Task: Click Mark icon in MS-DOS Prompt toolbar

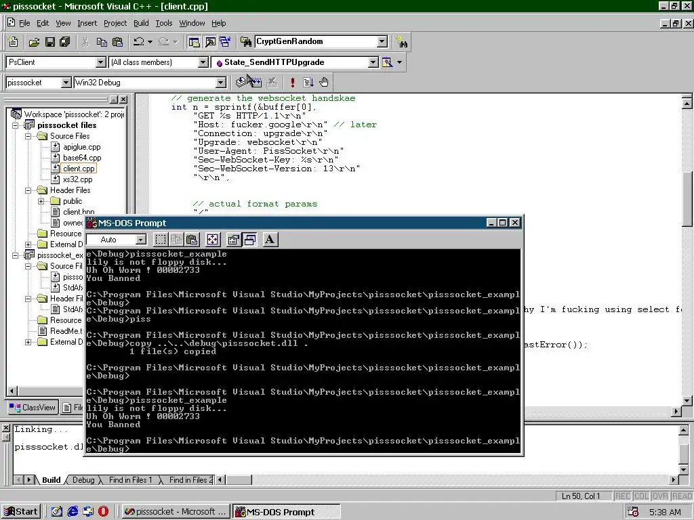Action: point(161,240)
